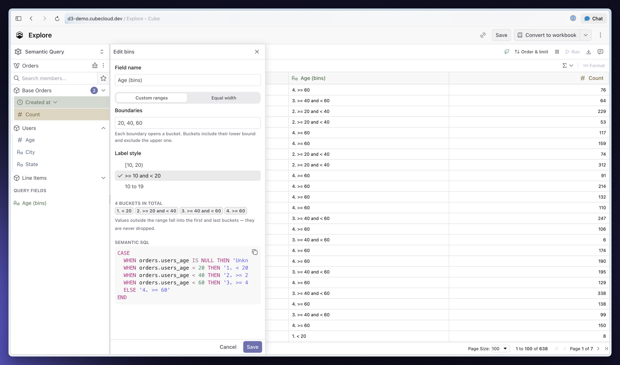
Task: Click the green leaf icon in results toolbar
Action: (x=506, y=52)
